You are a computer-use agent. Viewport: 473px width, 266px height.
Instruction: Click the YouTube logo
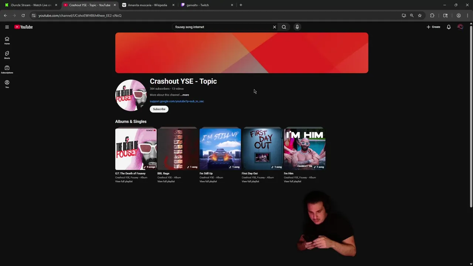click(x=24, y=27)
